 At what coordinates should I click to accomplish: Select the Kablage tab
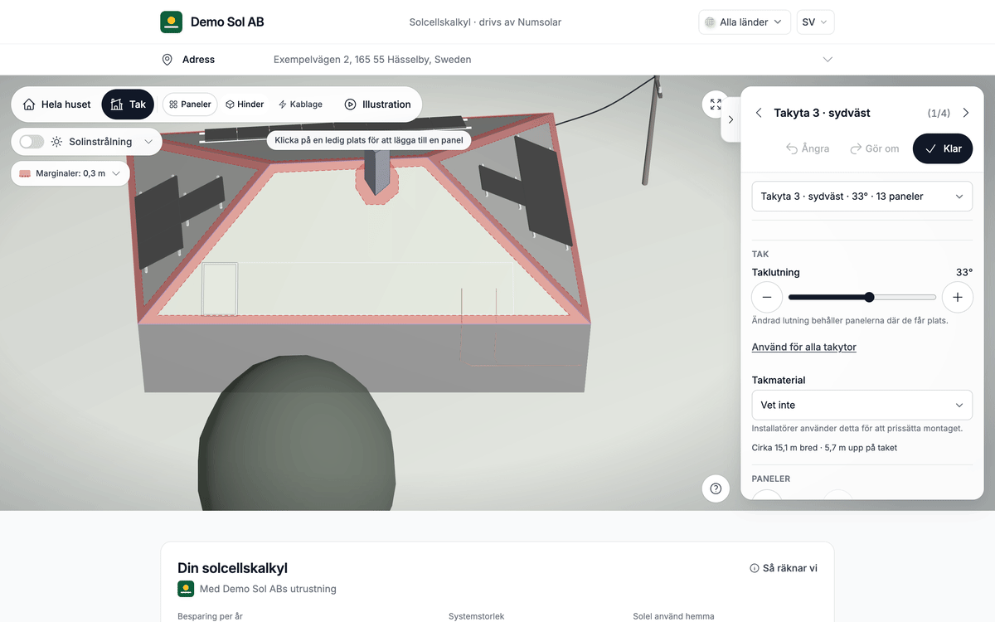point(300,104)
